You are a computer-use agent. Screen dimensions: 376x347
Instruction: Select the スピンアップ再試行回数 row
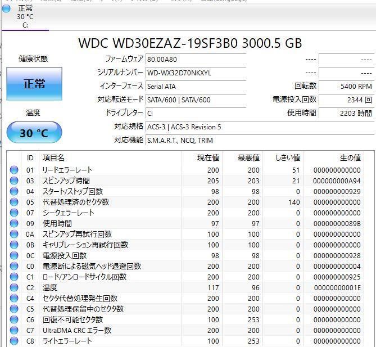185,234
